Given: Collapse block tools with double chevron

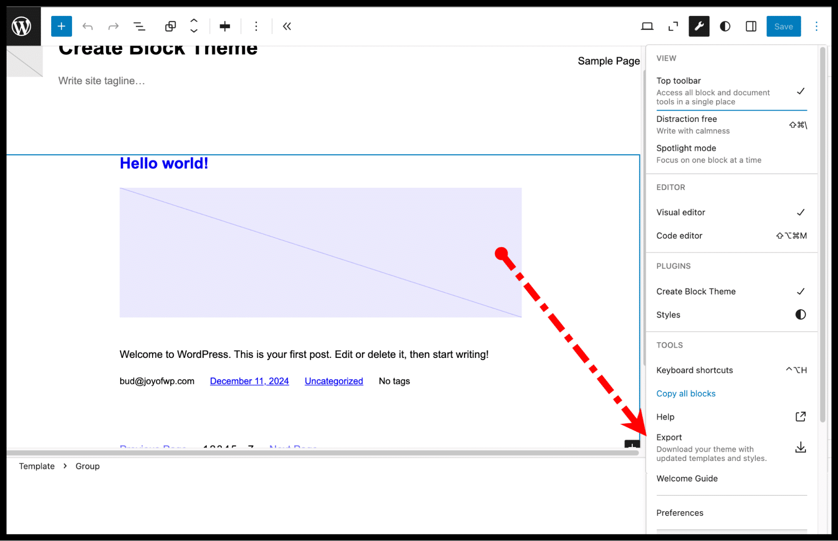Looking at the screenshot, I should pos(287,26).
